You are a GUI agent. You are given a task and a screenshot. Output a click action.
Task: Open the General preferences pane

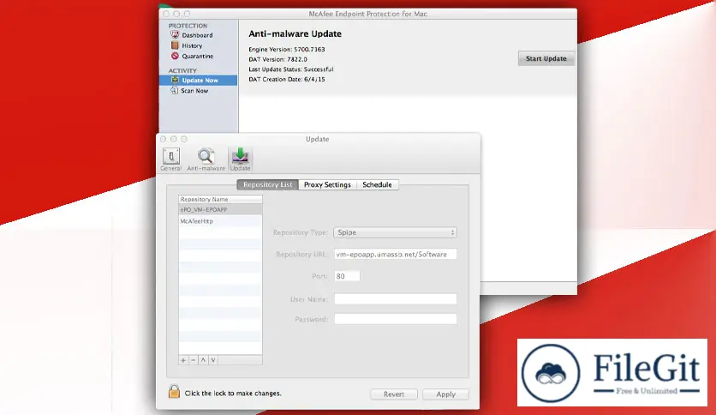171,159
